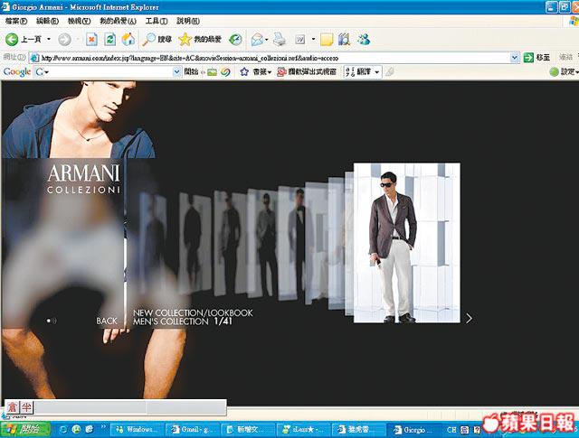Expand the quick launch overflow chevron

(x=103, y=428)
